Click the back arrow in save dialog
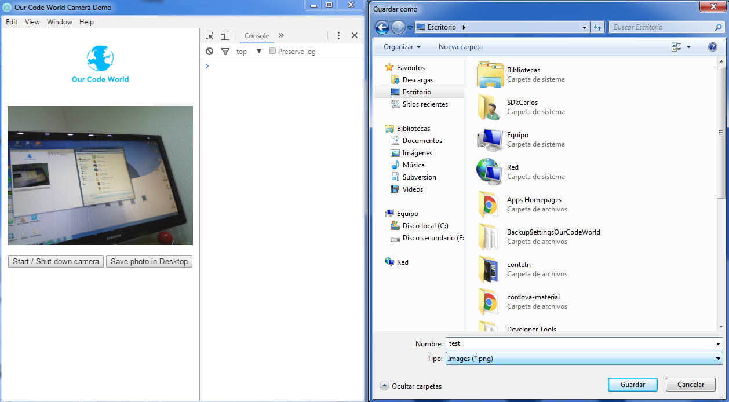The height and width of the screenshot is (402, 729). [382, 27]
